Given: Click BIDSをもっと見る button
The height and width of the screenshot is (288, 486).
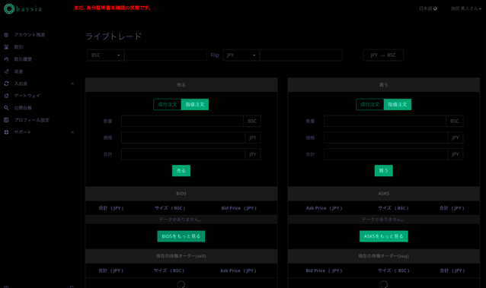Looking at the screenshot, I should tap(181, 236).
